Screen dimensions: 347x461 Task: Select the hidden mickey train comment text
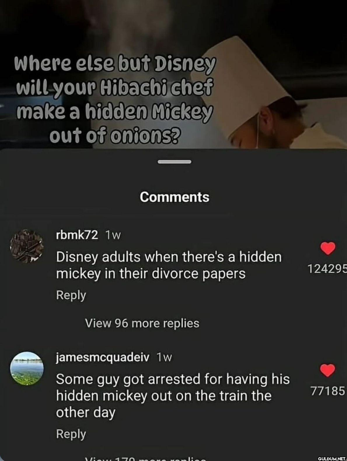tap(173, 396)
